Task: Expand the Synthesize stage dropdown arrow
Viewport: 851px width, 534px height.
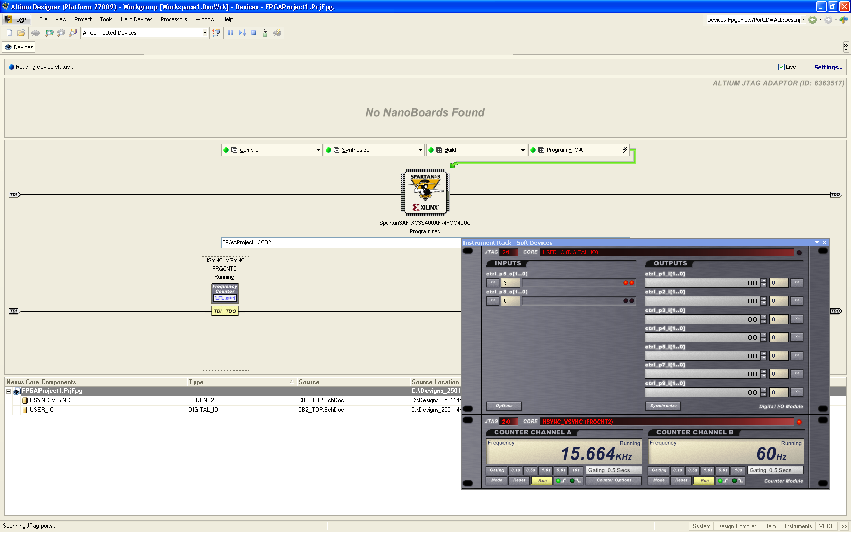Action: 420,150
